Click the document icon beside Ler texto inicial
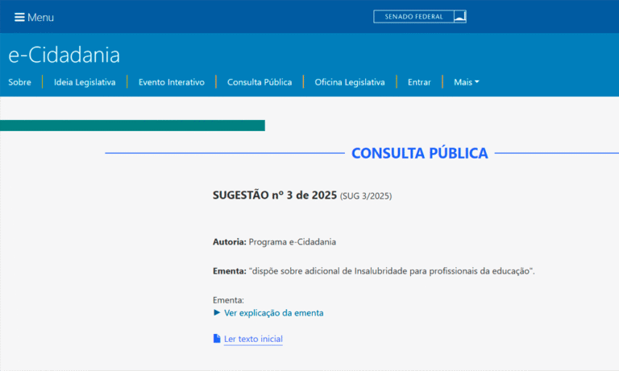This screenshot has width=619, height=371. pos(217,339)
